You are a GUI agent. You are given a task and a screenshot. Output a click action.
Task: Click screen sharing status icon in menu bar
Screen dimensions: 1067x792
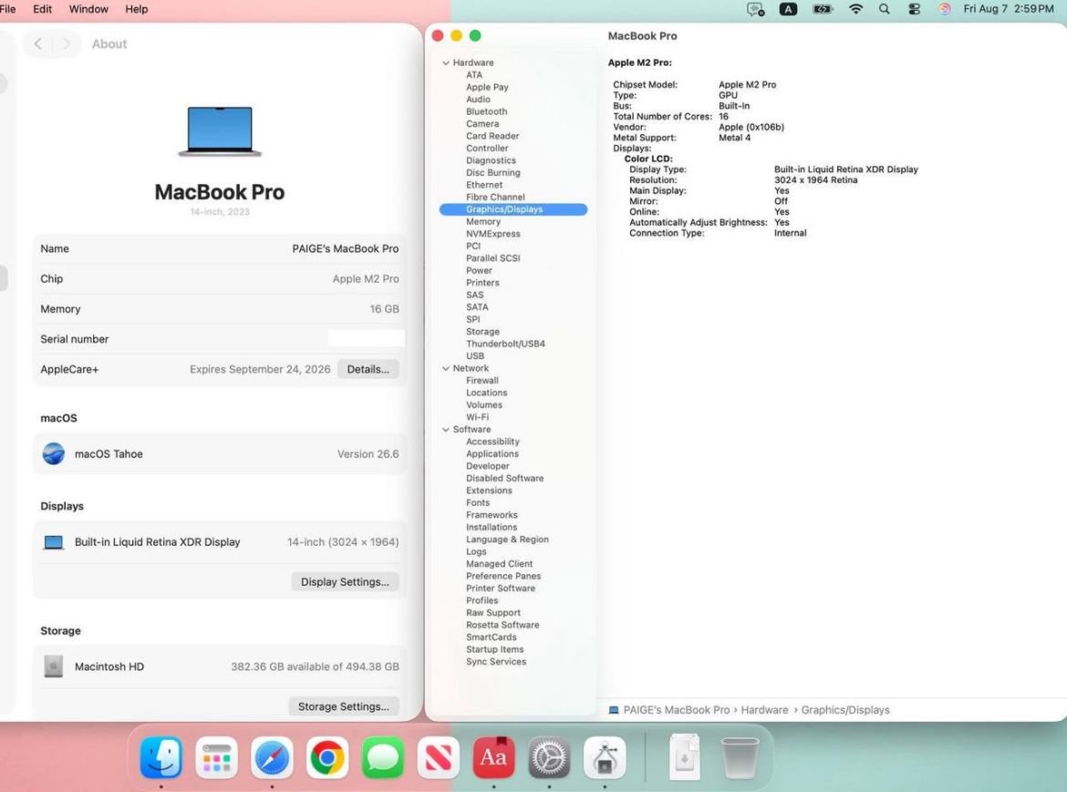(755, 9)
